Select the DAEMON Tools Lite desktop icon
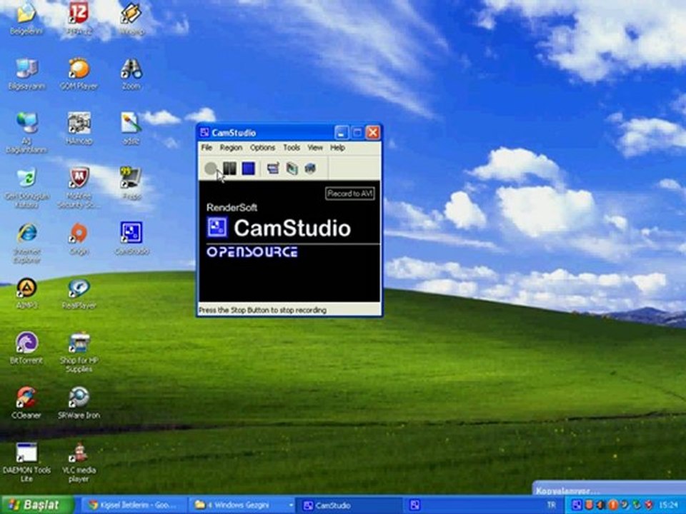Screen dimensions: 686x514 [x=26, y=463]
